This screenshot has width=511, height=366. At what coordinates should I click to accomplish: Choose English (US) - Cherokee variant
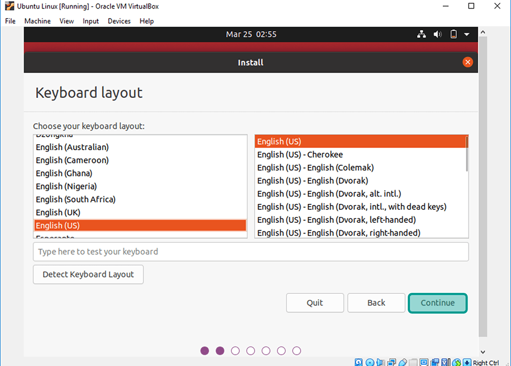[x=360, y=154]
